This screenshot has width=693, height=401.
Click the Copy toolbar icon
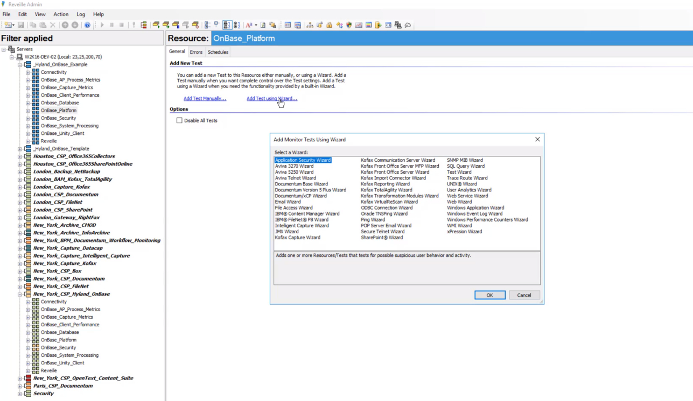coord(33,25)
